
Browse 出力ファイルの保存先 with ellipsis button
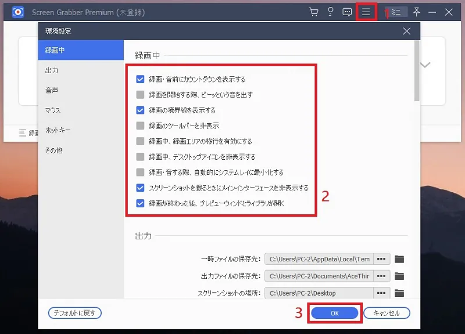click(381, 276)
